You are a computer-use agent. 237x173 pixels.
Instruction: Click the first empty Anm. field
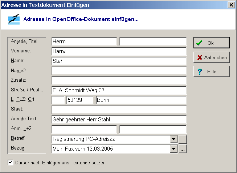coord(84,129)
